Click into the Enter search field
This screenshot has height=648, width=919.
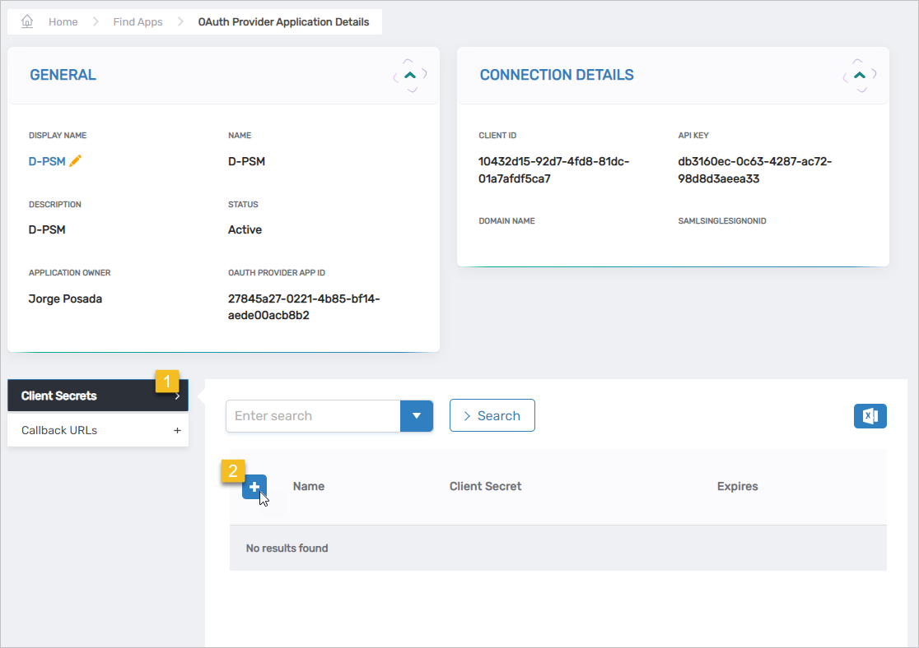[312, 416]
